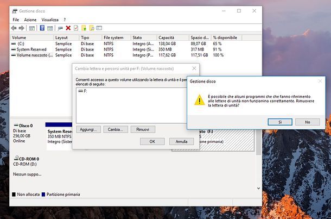
Task: Click the red X delete icon
Action: click(68, 28)
